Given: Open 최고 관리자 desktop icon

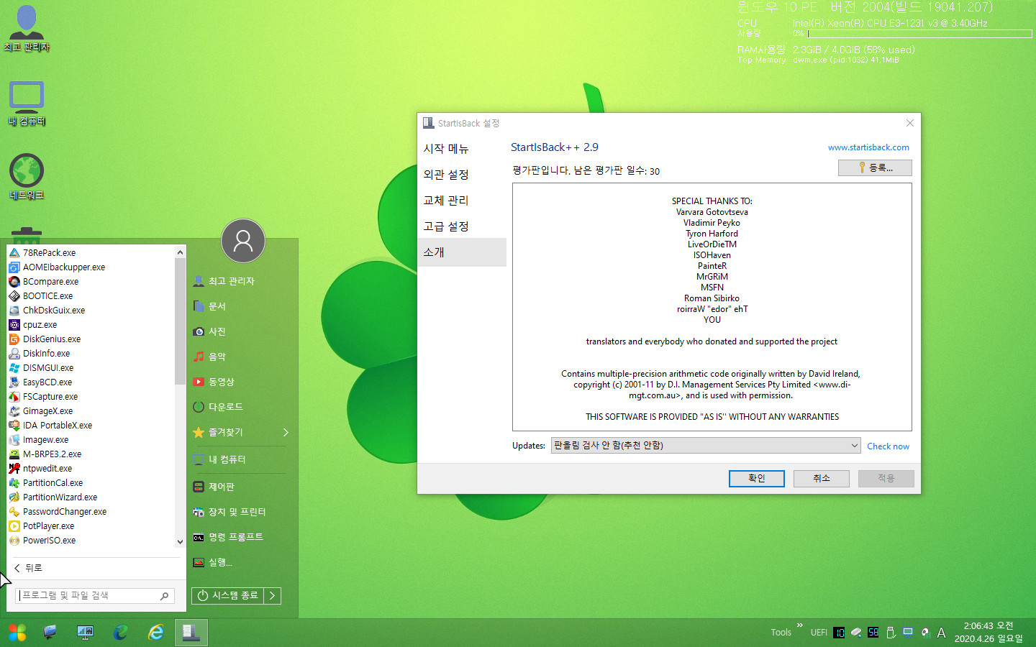Looking at the screenshot, I should click(27, 29).
